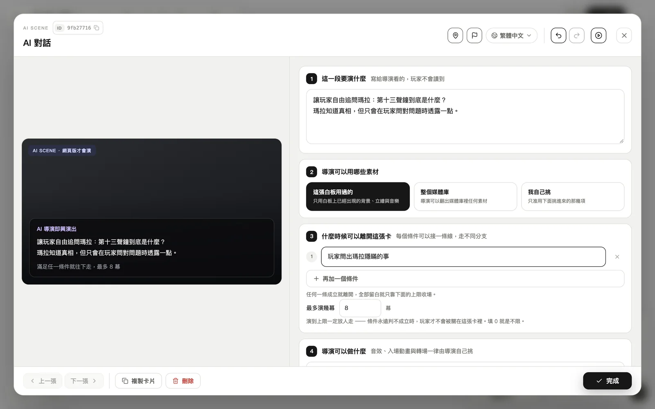Click the textarea resize handle corner
655x409 pixels.
click(x=621, y=141)
